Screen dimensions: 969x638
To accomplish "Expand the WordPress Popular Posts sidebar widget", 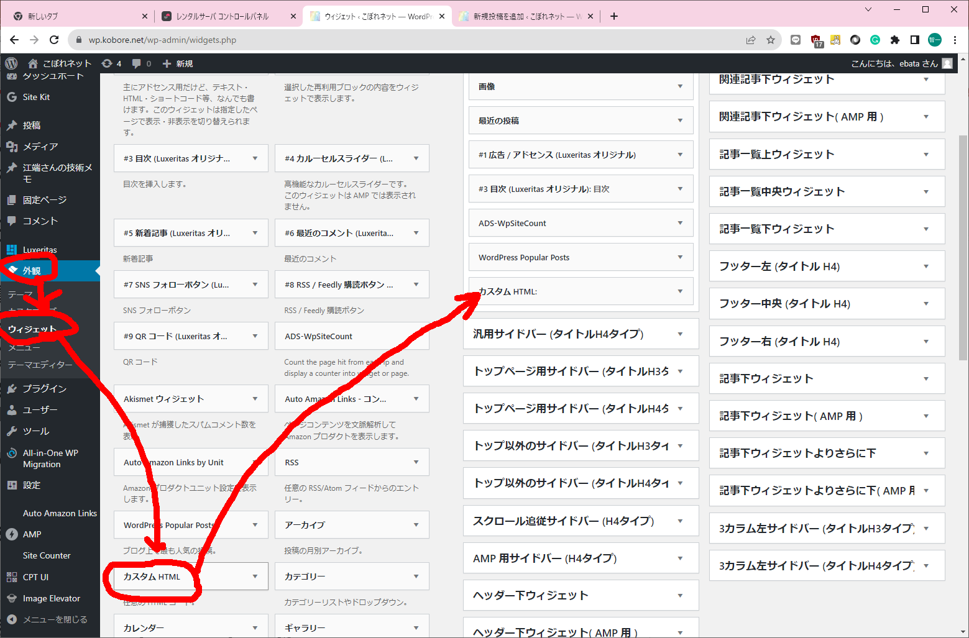I will [x=680, y=257].
